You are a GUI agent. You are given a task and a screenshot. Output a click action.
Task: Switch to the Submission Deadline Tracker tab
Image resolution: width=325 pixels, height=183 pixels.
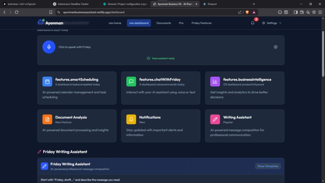[x=73, y=4]
